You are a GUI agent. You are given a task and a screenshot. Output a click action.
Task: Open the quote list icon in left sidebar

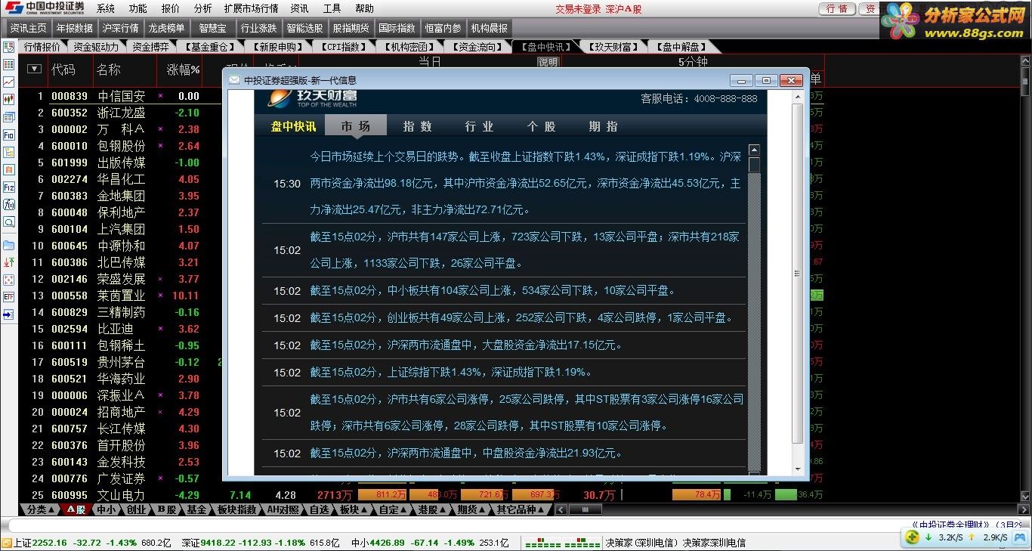(8, 47)
